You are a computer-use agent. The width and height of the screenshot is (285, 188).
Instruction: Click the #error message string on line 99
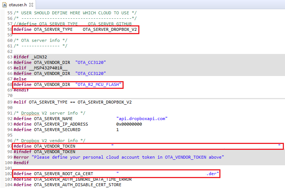point(128,157)
